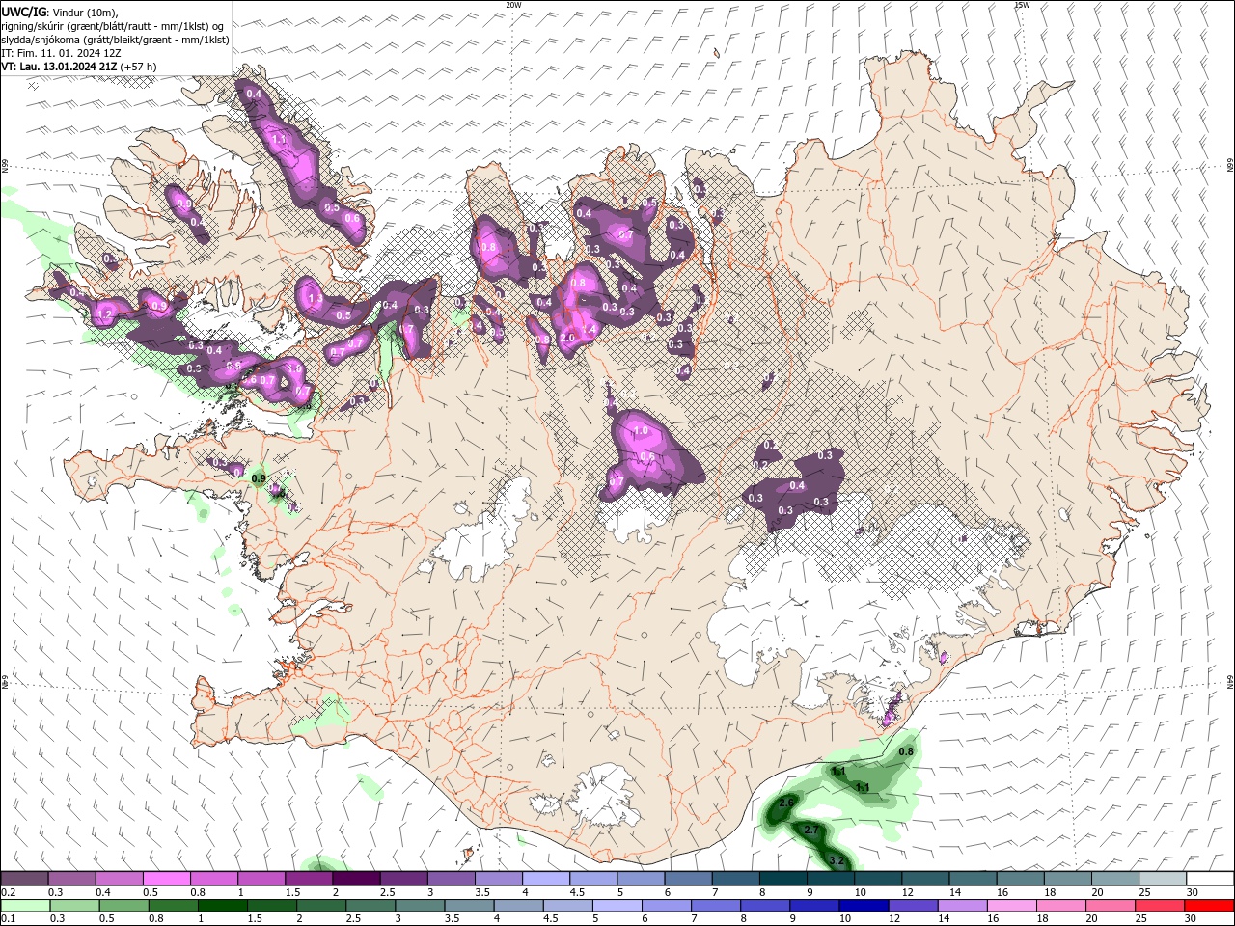This screenshot has width=1235, height=926.
Task: Click the 20W longitude label at top
Action: [514, 5]
